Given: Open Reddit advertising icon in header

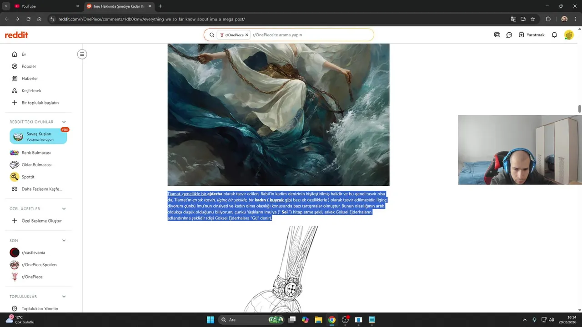Looking at the screenshot, I should [x=497, y=35].
